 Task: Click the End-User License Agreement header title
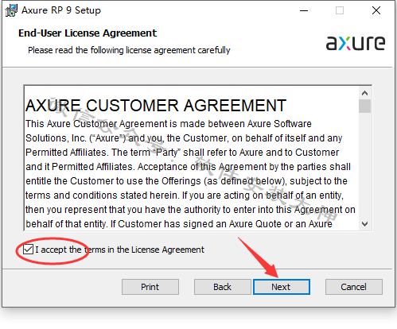[x=88, y=33]
